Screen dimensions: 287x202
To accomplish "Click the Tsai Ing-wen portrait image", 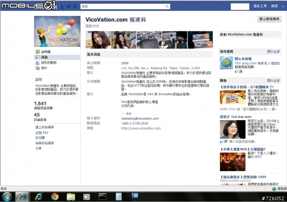I will click(x=233, y=129).
